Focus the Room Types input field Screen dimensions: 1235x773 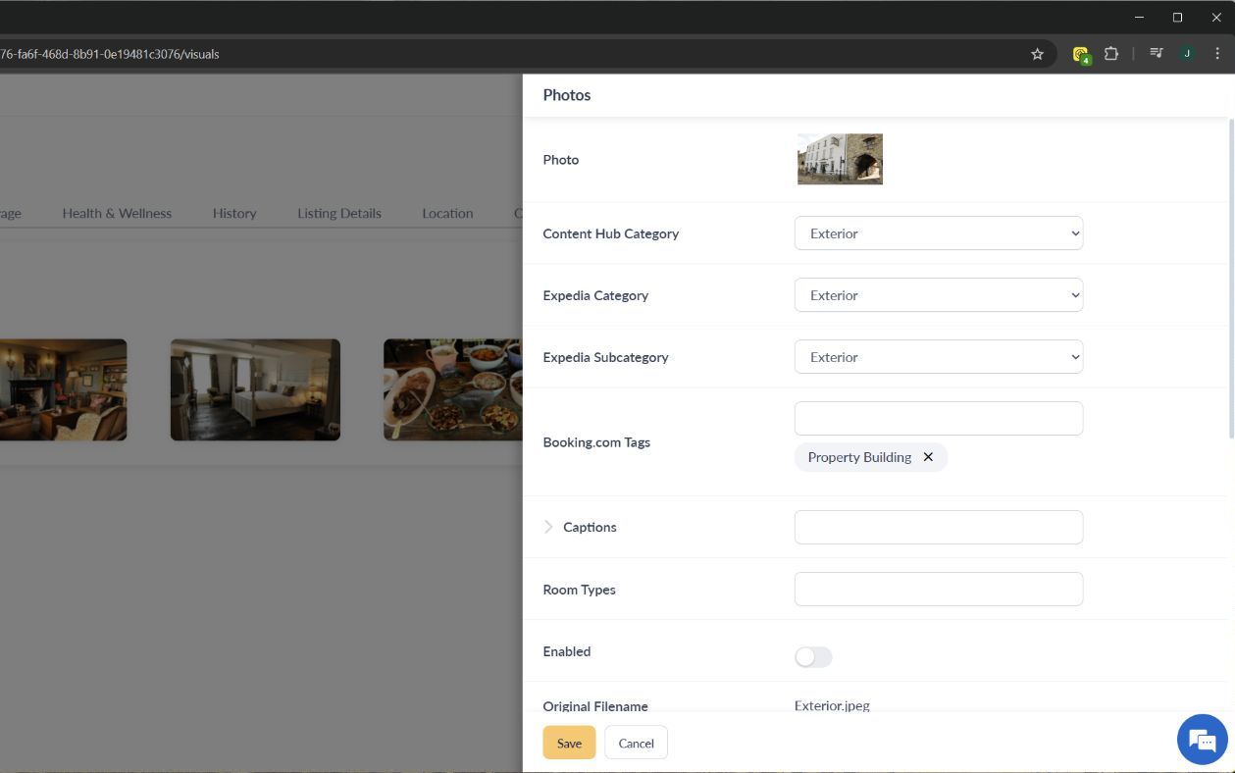pos(939,589)
